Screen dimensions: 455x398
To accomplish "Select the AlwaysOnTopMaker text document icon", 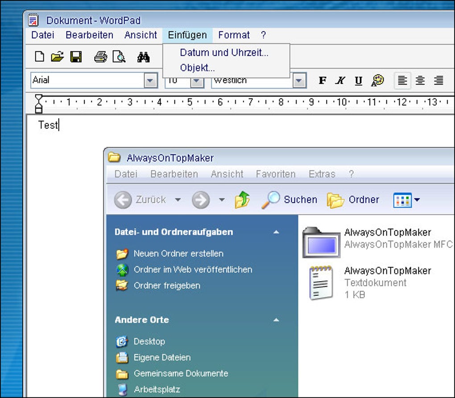I will pos(321,283).
